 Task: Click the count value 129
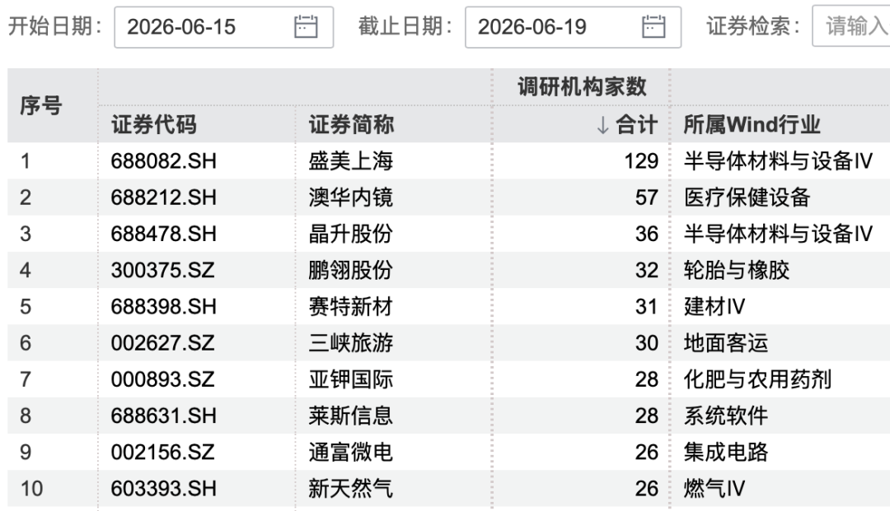[641, 161]
